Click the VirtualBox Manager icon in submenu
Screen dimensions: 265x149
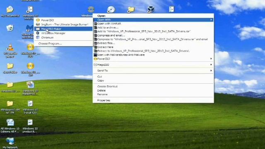(38, 33)
